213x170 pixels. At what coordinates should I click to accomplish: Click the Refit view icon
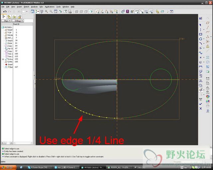click(56, 12)
